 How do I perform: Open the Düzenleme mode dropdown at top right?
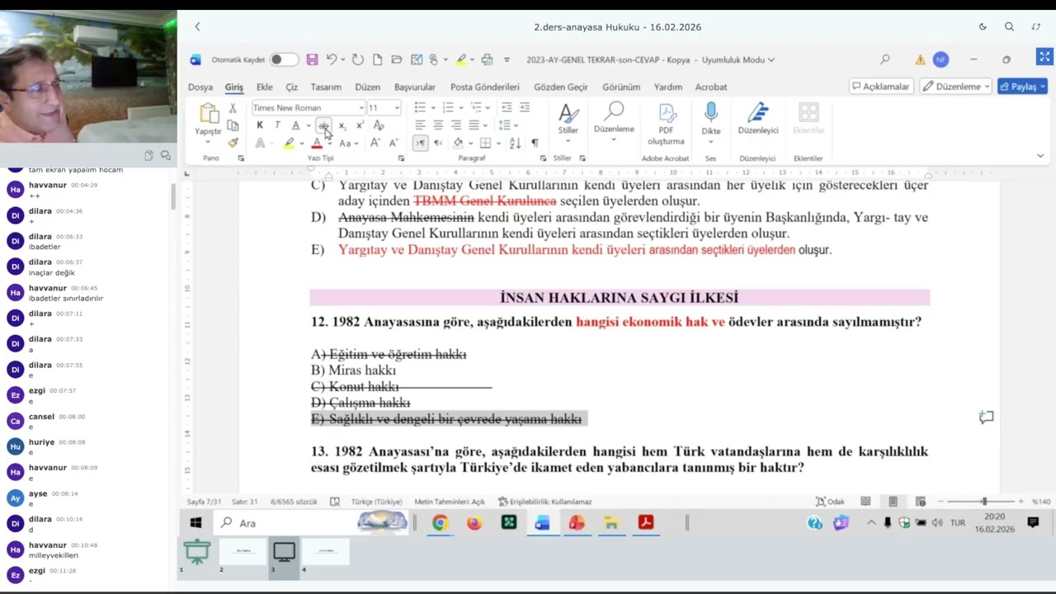point(955,87)
